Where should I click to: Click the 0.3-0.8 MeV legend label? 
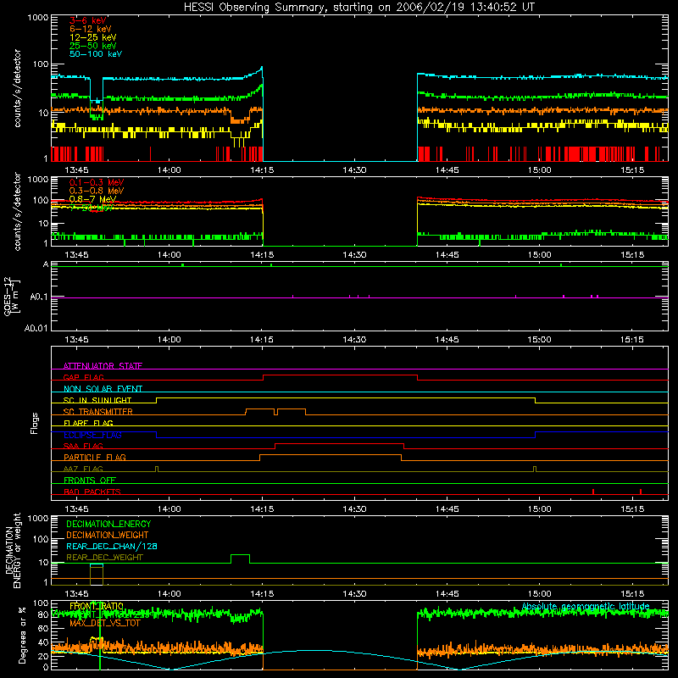[x=97, y=191]
